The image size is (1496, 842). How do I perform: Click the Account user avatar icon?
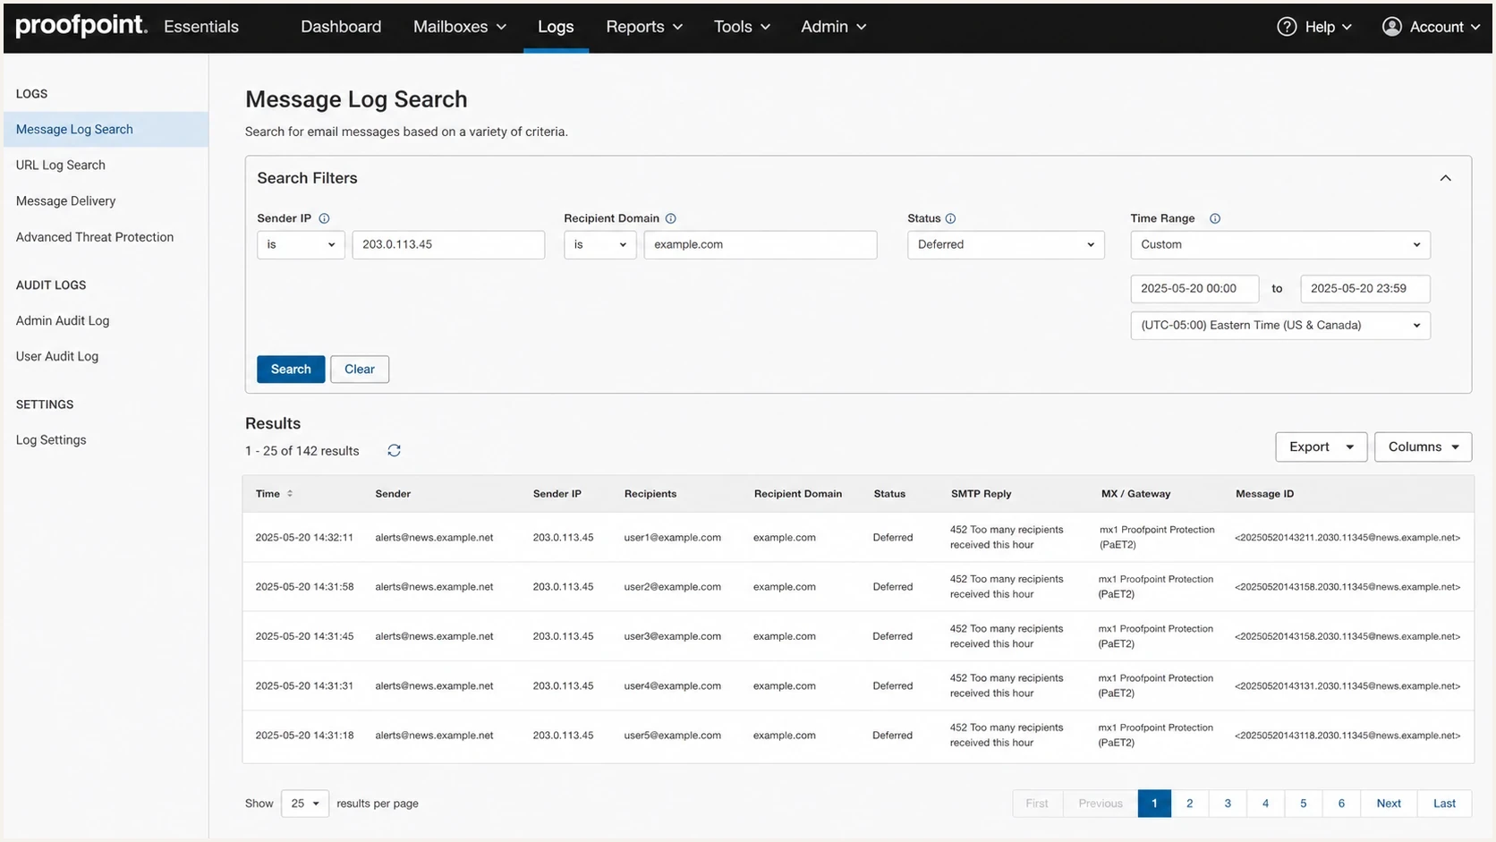coord(1391,27)
